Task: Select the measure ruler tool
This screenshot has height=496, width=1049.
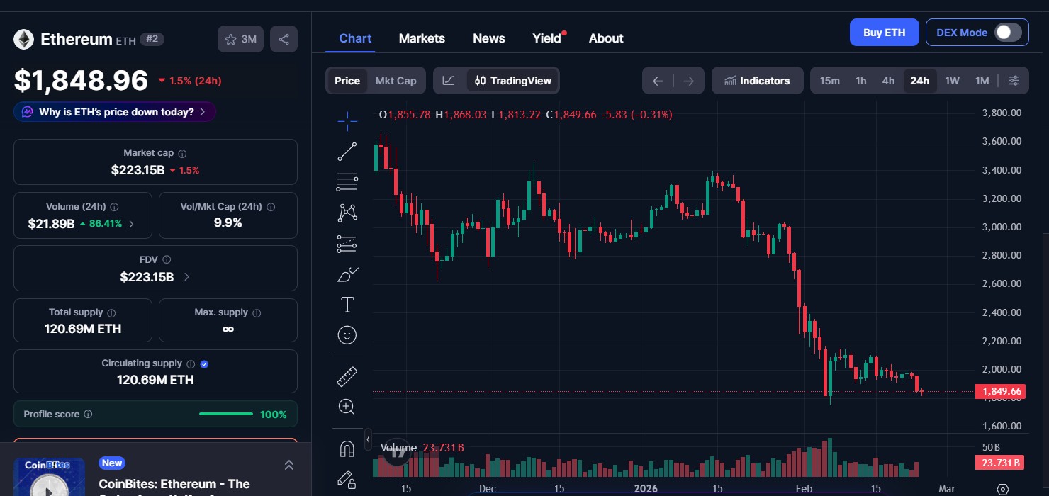Action: pos(347,376)
